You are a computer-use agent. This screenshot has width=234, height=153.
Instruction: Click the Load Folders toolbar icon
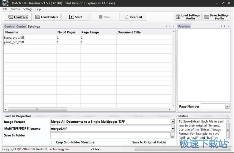[x=38, y=17]
